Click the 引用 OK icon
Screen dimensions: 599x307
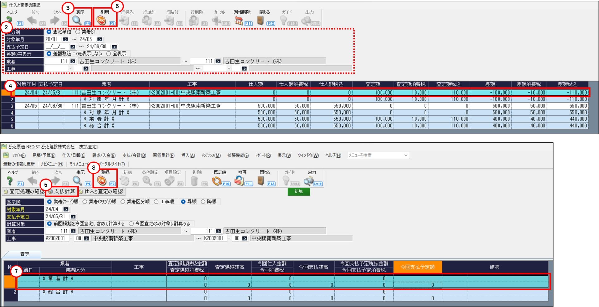click(101, 20)
